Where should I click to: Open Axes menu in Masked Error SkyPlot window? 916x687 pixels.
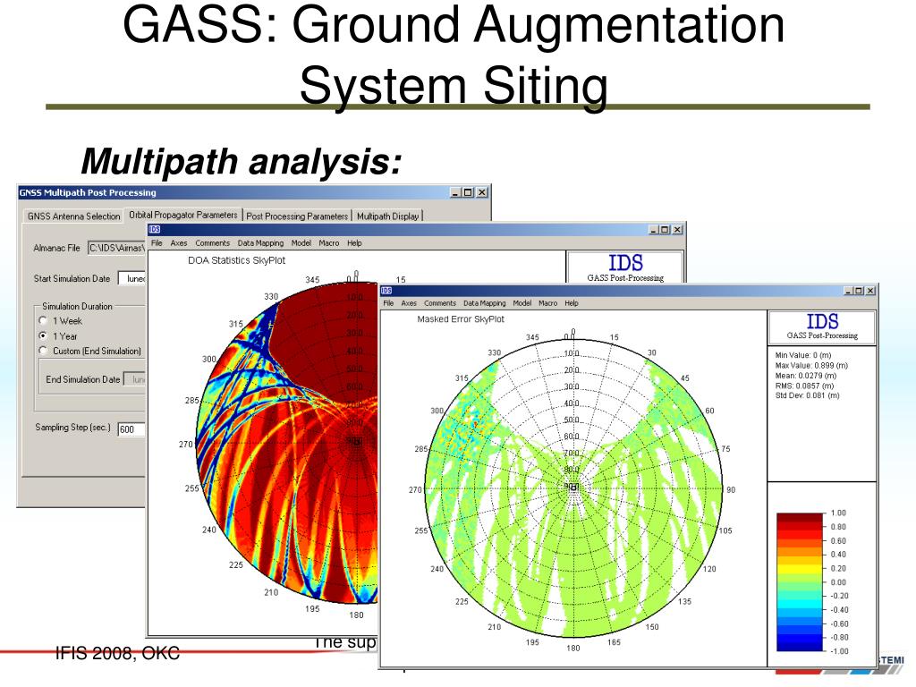click(x=409, y=303)
